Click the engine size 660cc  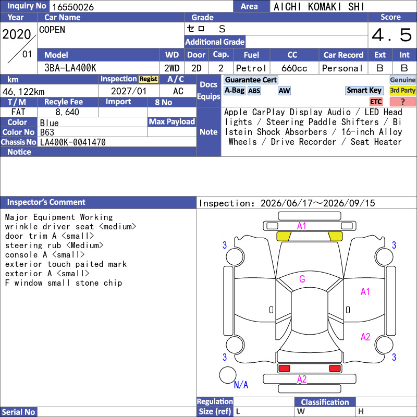coord(294,68)
